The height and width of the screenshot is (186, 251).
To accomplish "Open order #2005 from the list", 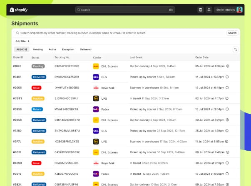I will pos(17,88).
